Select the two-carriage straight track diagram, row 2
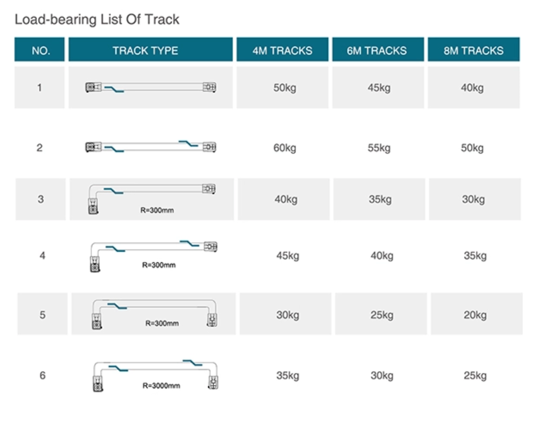The height and width of the screenshot is (428, 538). tap(151, 146)
